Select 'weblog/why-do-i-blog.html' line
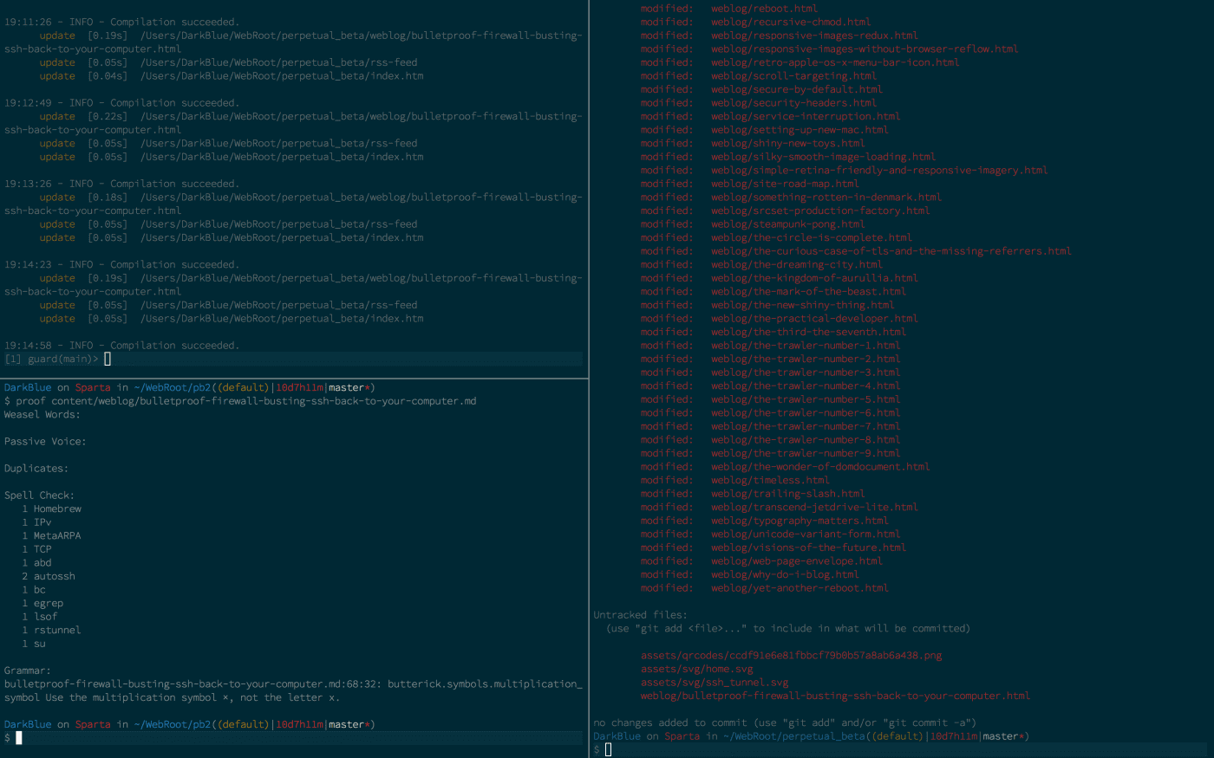1214x758 pixels. 785,574
